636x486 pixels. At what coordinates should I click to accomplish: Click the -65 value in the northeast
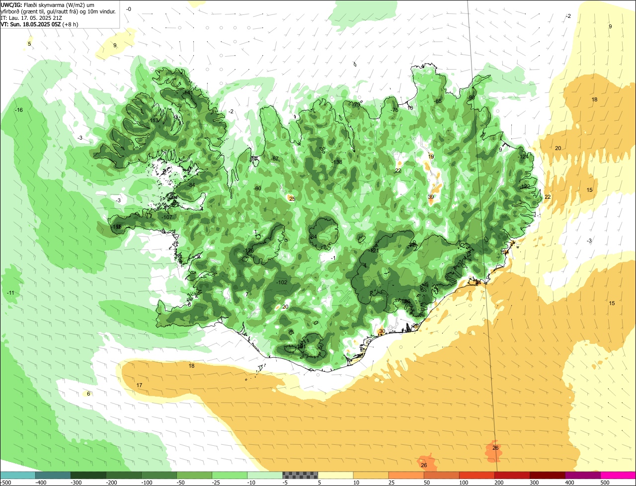pos(437,101)
